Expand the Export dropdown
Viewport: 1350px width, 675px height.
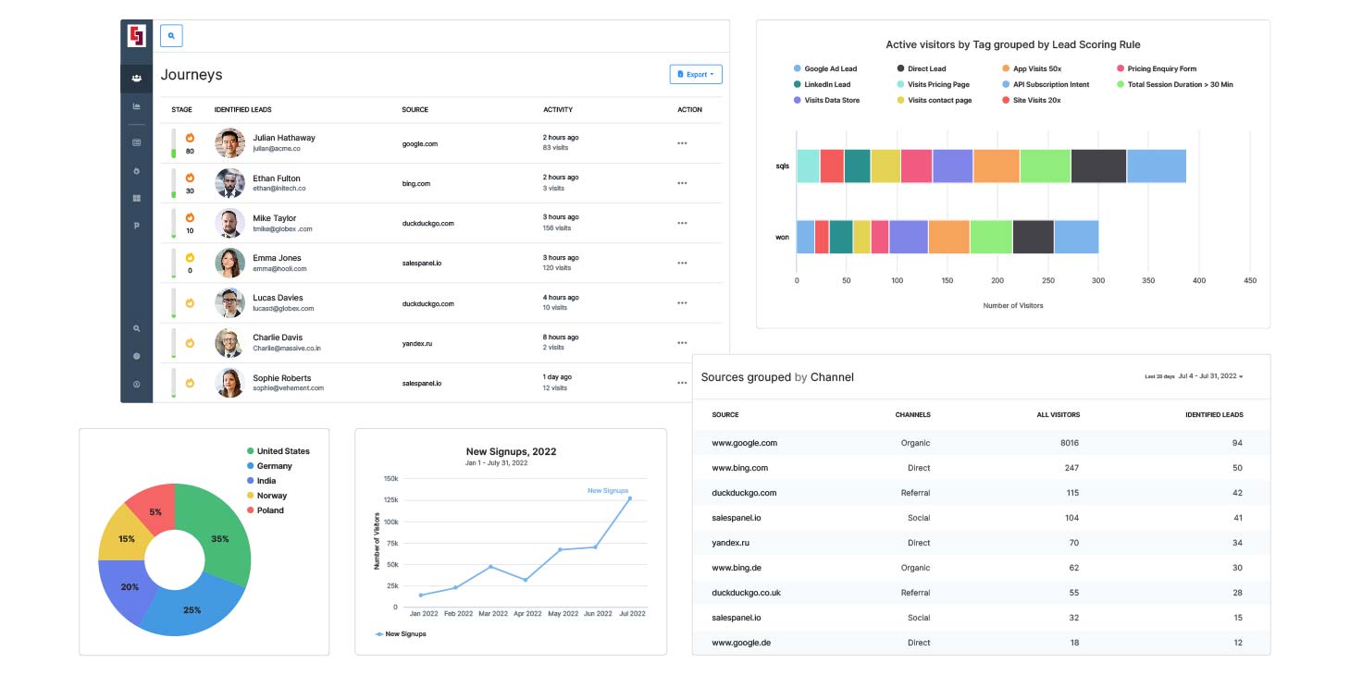click(696, 74)
